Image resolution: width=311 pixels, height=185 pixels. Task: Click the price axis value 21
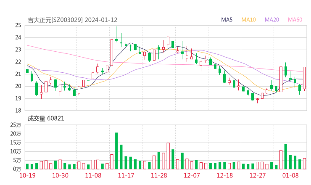(18, 74)
